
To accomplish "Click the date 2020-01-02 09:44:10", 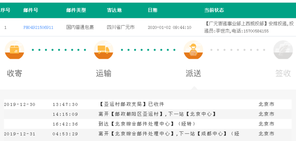I will [x=169, y=27].
